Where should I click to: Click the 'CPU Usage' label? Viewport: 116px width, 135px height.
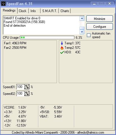coord(11,38)
